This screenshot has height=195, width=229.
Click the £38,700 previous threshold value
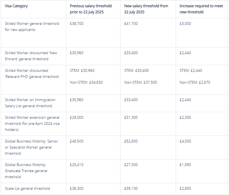77,23
